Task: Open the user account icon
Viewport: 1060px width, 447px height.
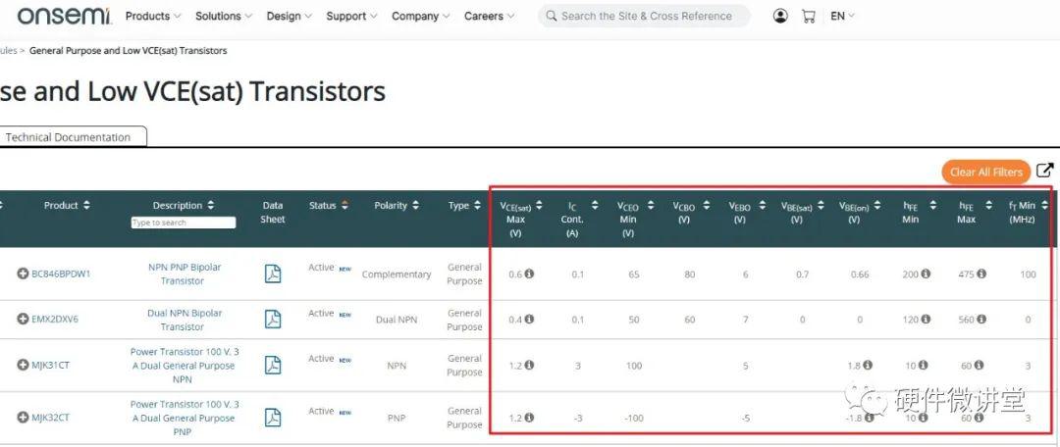Action: point(780,16)
